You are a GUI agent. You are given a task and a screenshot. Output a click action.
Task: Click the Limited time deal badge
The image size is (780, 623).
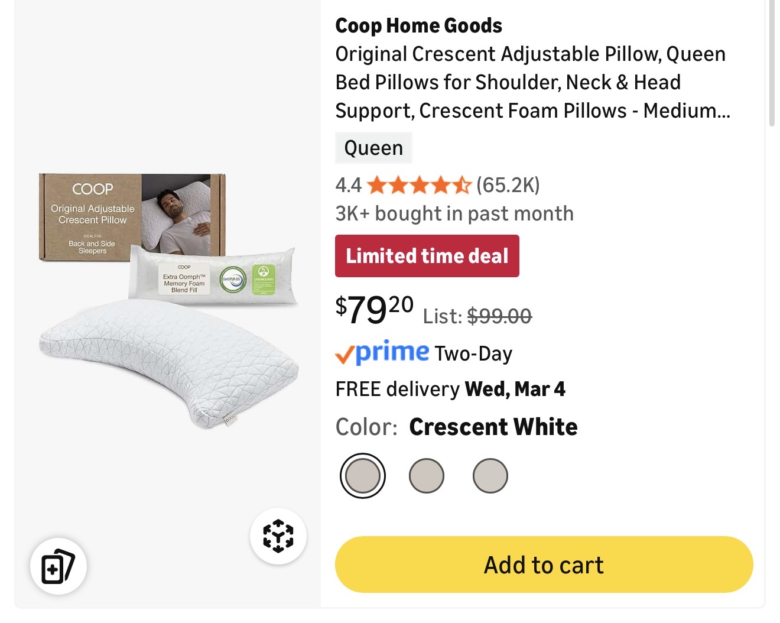(x=427, y=256)
